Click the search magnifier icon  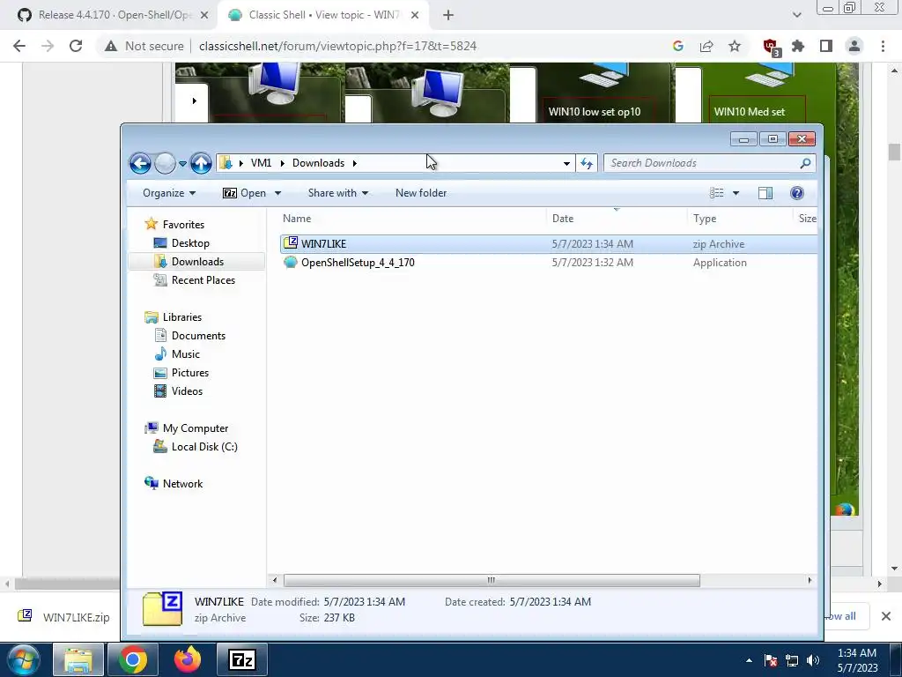coord(805,163)
